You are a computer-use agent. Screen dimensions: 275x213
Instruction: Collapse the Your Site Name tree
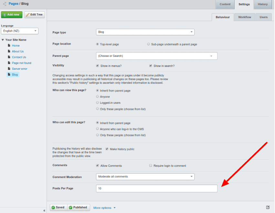(x=3, y=40)
